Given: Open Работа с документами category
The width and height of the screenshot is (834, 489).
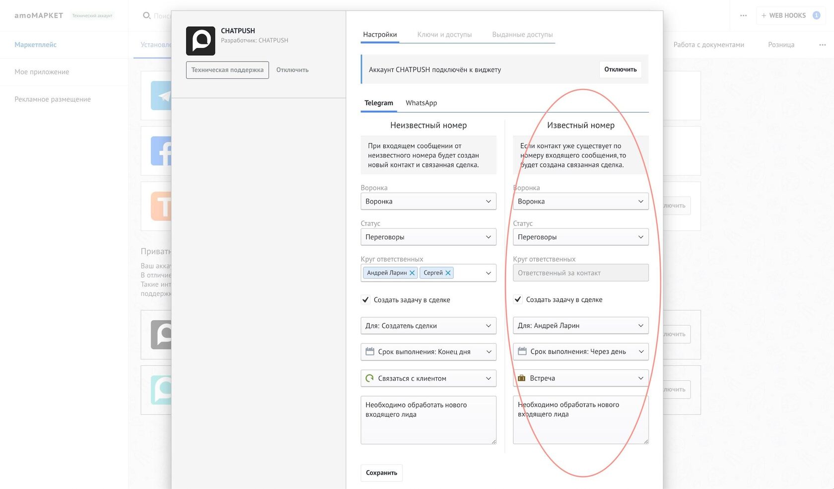Looking at the screenshot, I should [708, 45].
